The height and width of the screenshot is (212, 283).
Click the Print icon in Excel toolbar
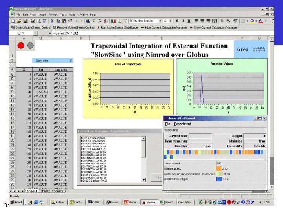[x=33, y=21]
